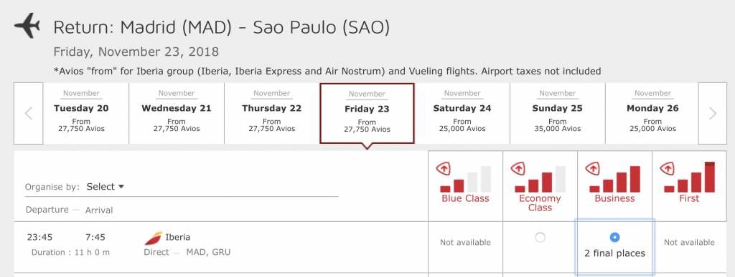Show earlier dates with left arrow
This screenshot has width=735, height=277.
[x=29, y=114]
